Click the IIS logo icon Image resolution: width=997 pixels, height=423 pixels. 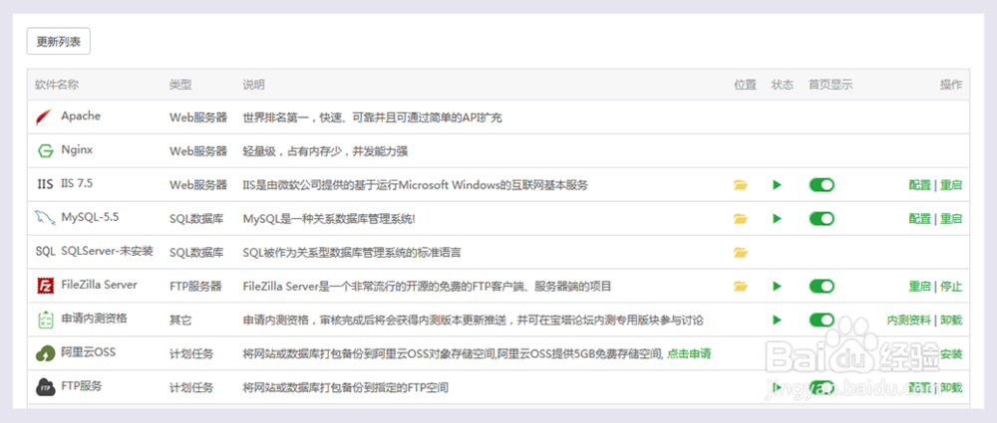tap(45, 185)
